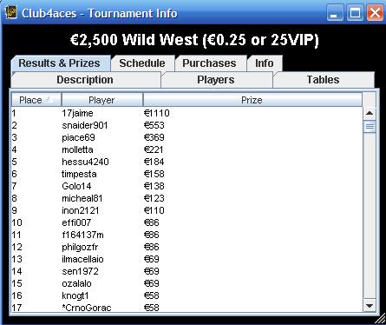This screenshot has height=325, width=386.
Task: Select player inon2121
Action: click(81, 210)
